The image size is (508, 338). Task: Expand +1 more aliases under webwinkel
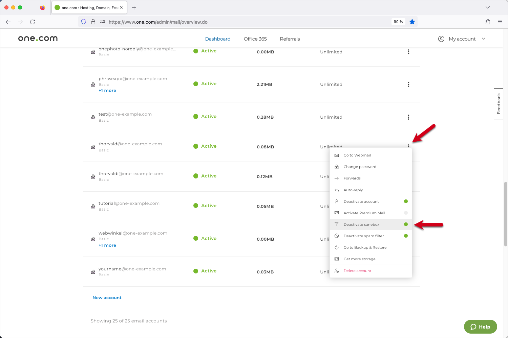pos(107,245)
